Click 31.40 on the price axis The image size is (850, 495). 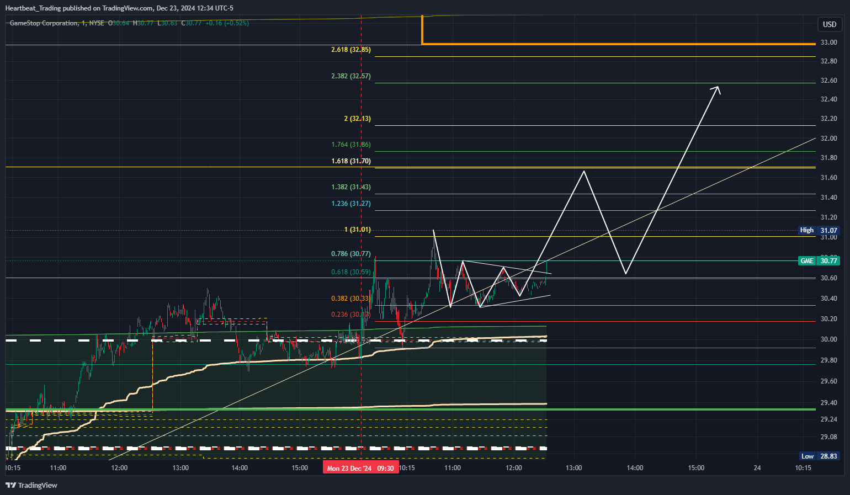click(x=828, y=198)
